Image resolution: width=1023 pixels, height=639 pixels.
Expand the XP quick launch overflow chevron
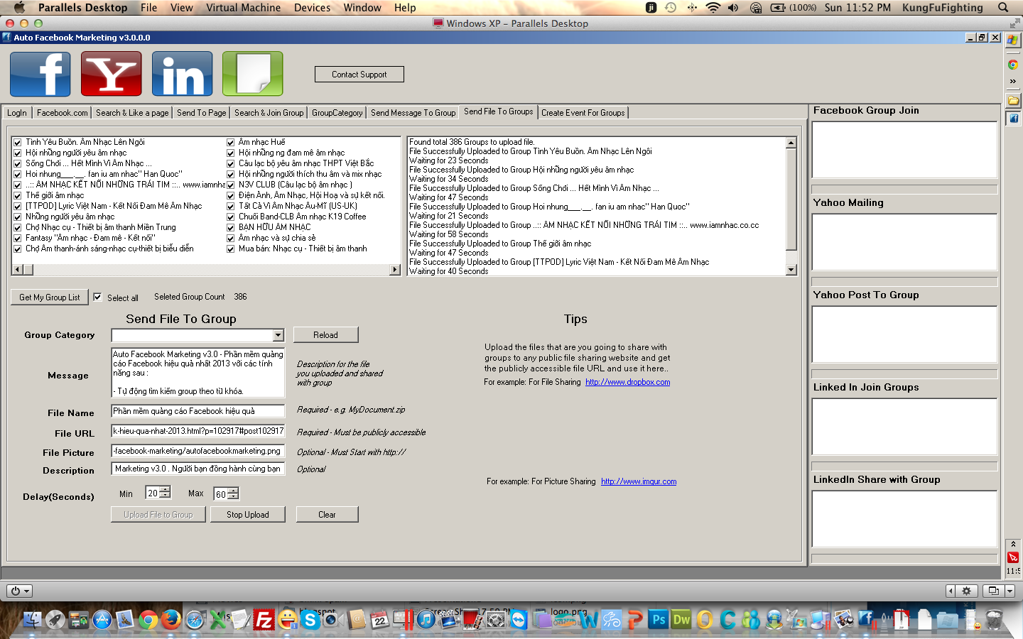click(x=1013, y=82)
